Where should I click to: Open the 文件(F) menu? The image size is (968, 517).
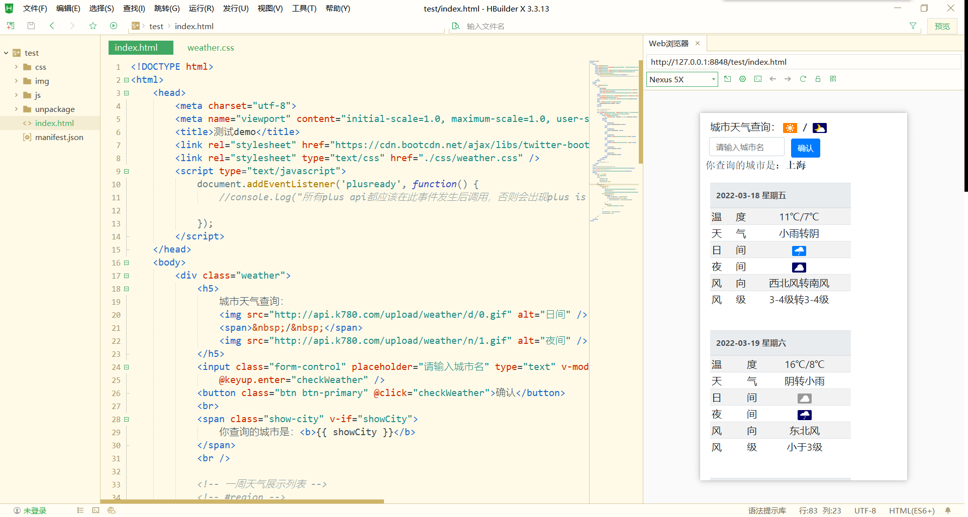click(x=35, y=9)
